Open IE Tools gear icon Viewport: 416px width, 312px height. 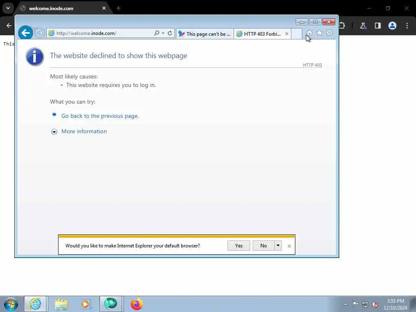tap(329, 32)
